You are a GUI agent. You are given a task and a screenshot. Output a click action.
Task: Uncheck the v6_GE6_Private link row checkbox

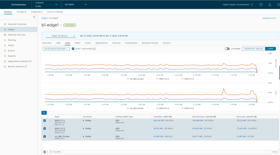45,137
